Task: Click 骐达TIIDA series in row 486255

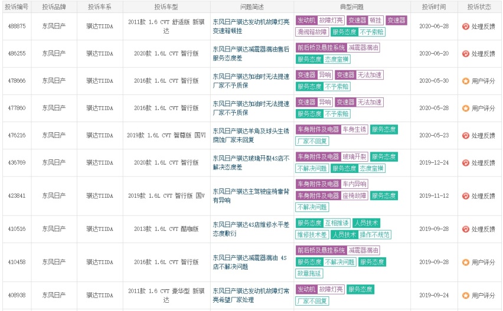Action: click(x=100, y=54)
